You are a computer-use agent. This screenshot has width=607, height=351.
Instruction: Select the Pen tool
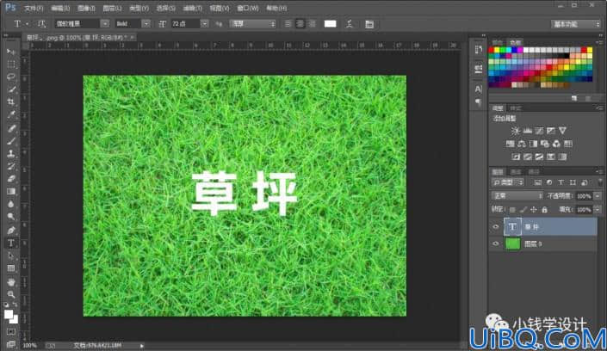(x=11, y=231)
